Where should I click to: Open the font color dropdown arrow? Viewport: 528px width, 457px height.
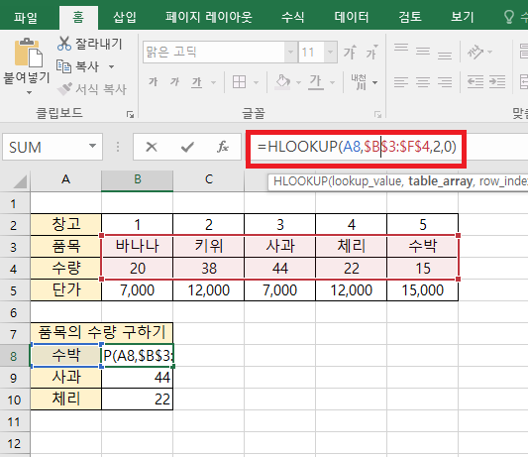tap(333, 82)
